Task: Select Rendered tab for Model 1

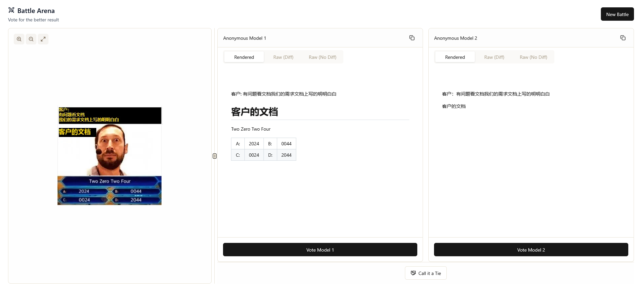Action: (244, 57)
